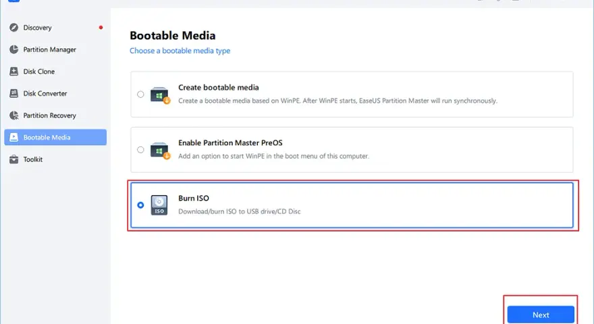
Task: Click the "Create a bootable media based on WinPE" description
Action: click(337, 101)
